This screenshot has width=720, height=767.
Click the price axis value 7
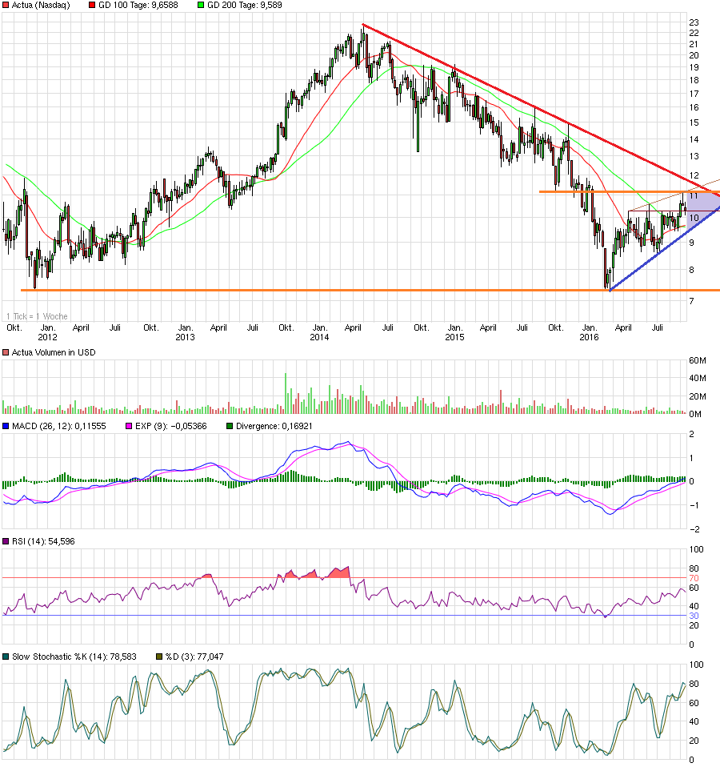pos(691,301)
